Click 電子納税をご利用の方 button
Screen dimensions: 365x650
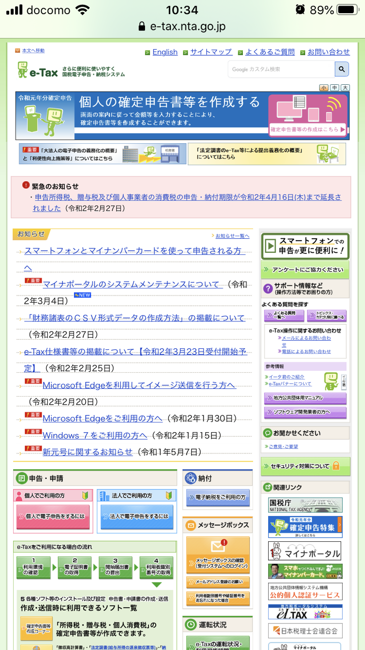coord(218,497)
